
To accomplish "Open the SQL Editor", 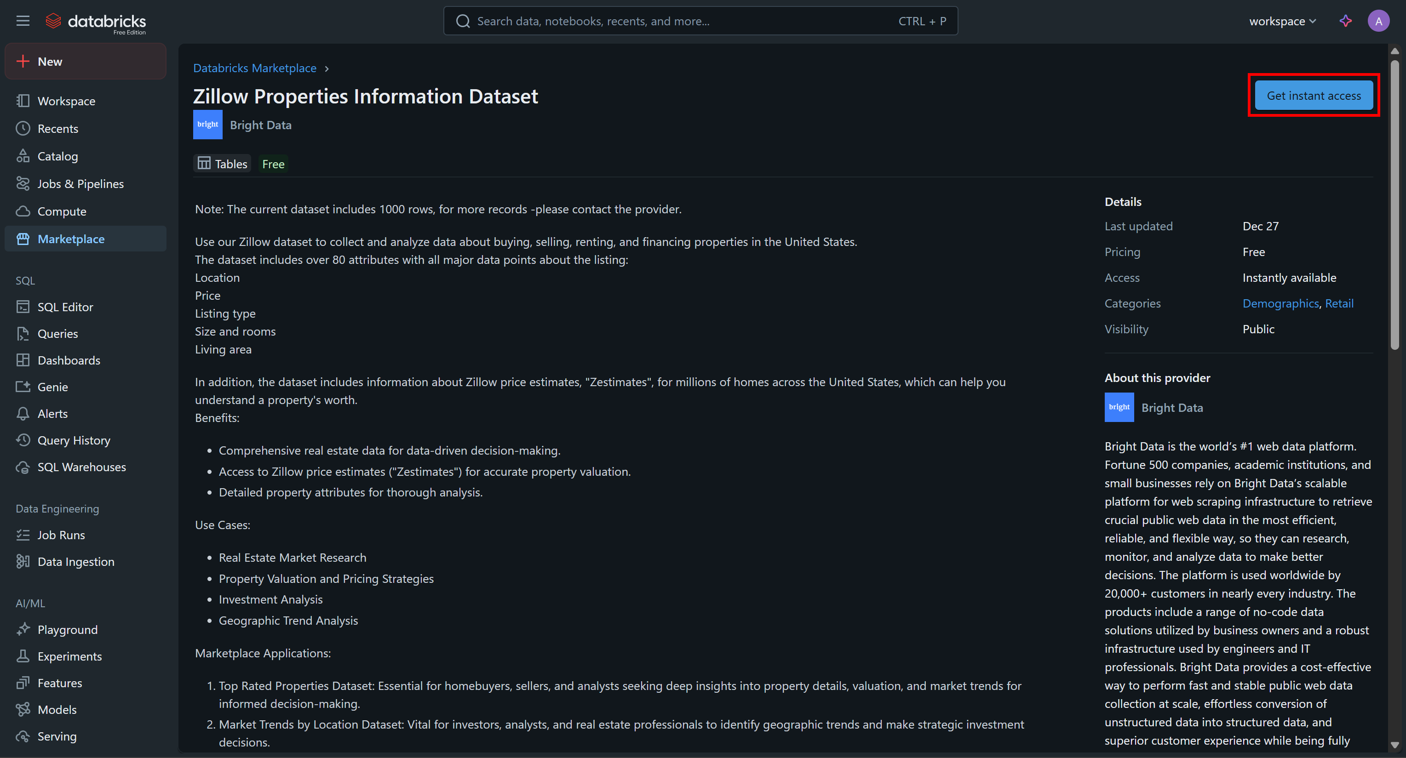I will [65, 307].
